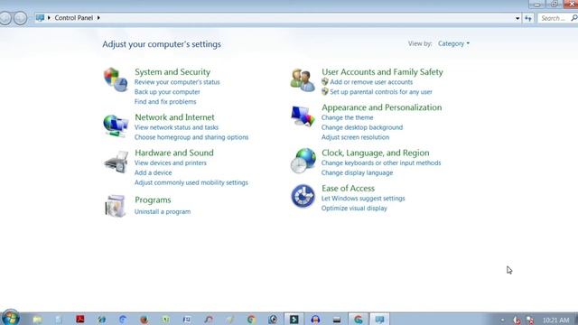Image resolution: width=578 pixels, height=325 pixels.
Task: Click Let Windows suggest settings
Action: coord(363,199)
